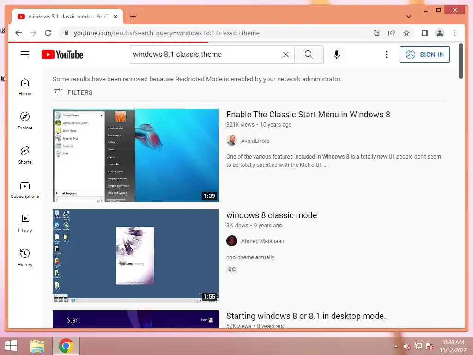Open the Chrome three-dot menu
473x355 pixels.
455,33
